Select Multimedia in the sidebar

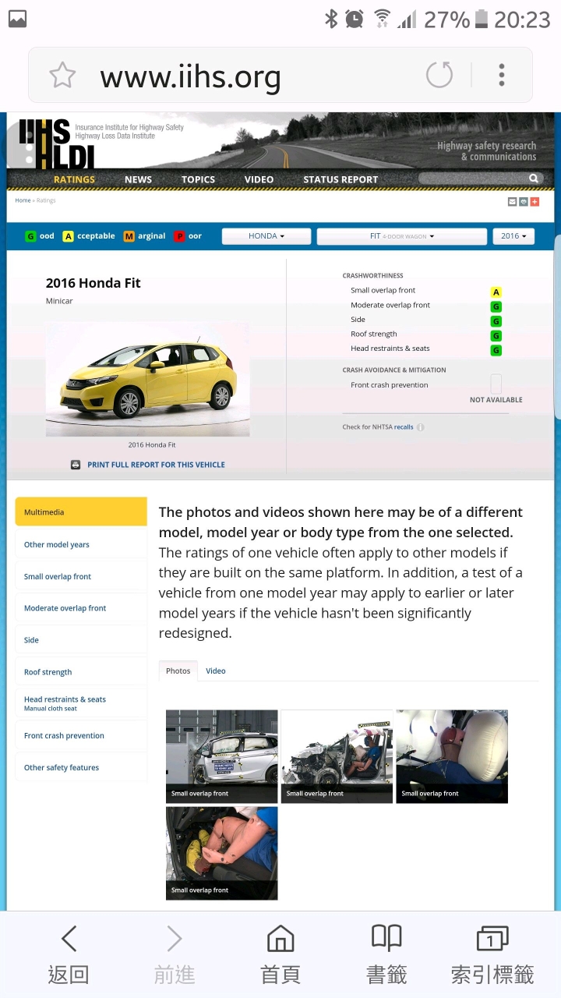click(x=81, y=512)
